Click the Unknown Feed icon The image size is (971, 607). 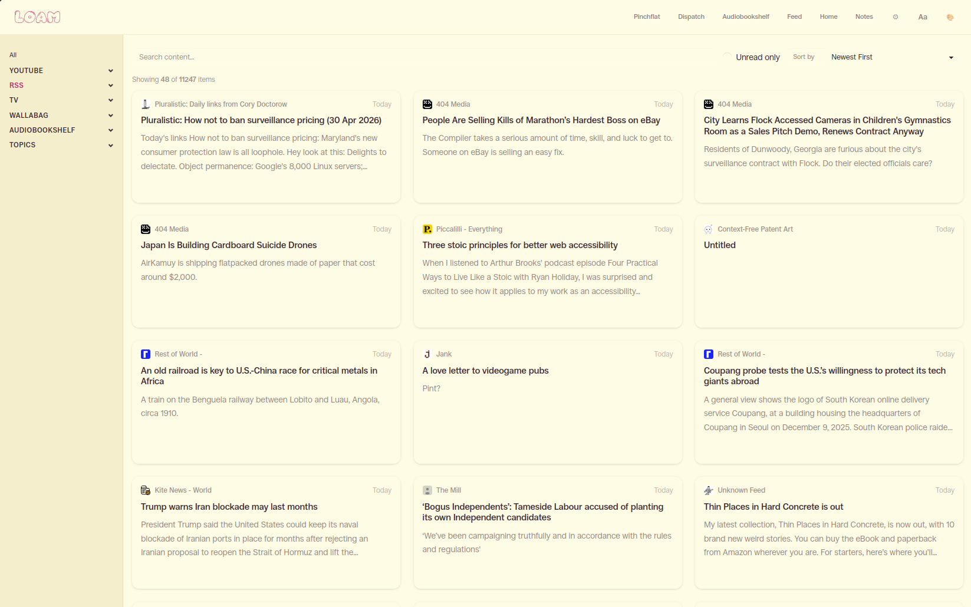pyautogui.click(x=709, y=490)
